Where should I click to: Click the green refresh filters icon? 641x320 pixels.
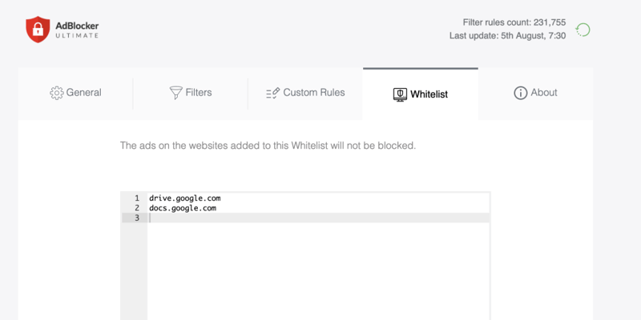point(583,30)
